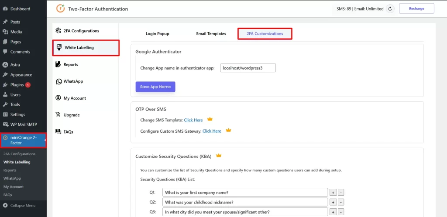Image resolution: width=447 pixels, height=217 pixels.
Task: Click the Posts pin icon
Action: (5, 22)
